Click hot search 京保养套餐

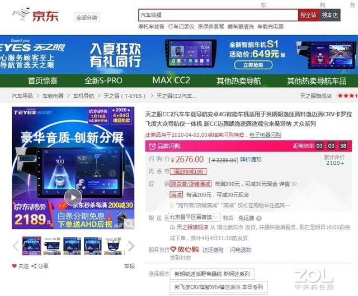tap(211, 27)
